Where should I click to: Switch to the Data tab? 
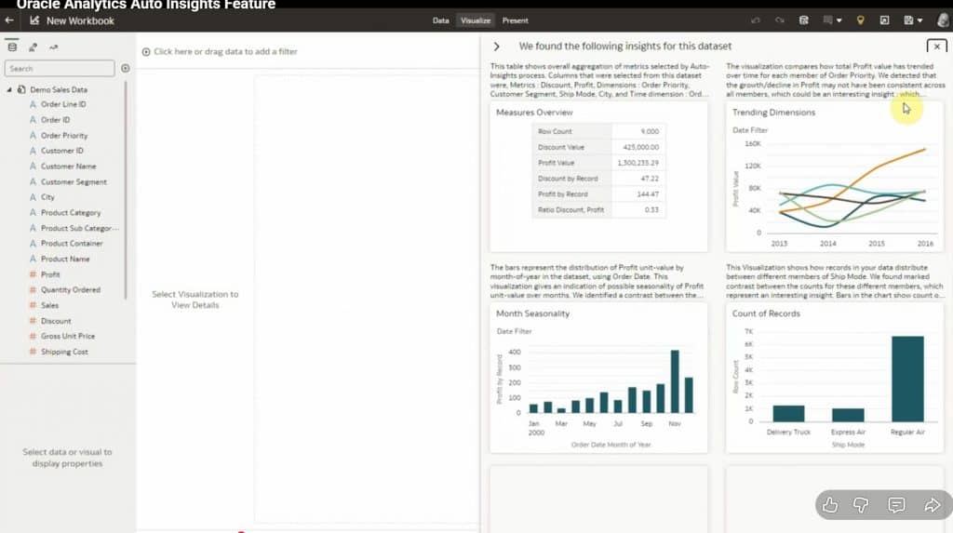[440, 20]
